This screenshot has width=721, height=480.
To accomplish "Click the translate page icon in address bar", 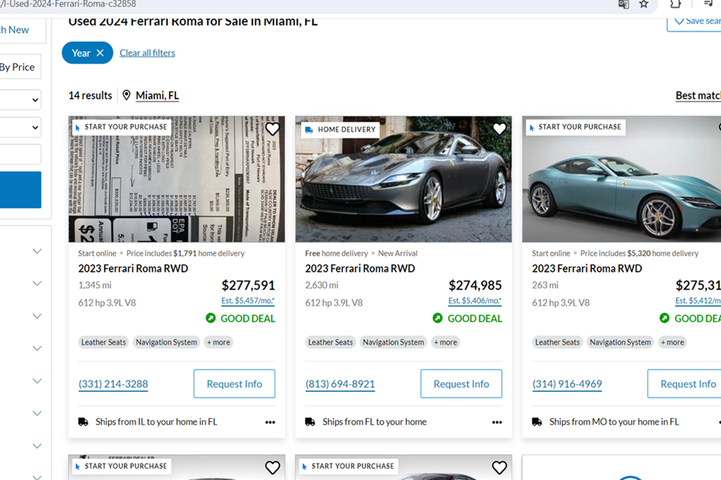I will 624,4.
